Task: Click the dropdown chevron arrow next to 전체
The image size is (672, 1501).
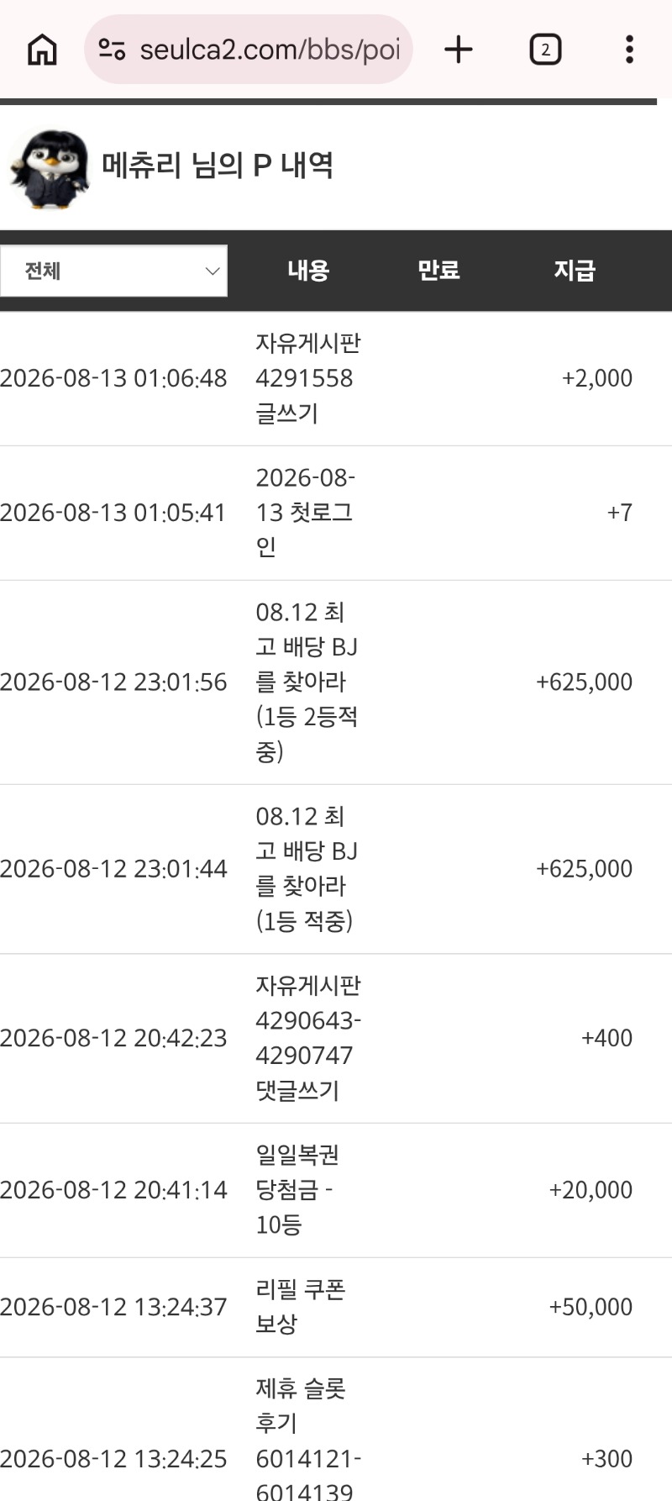Action: pyautogui.click(x=212, y=271)
